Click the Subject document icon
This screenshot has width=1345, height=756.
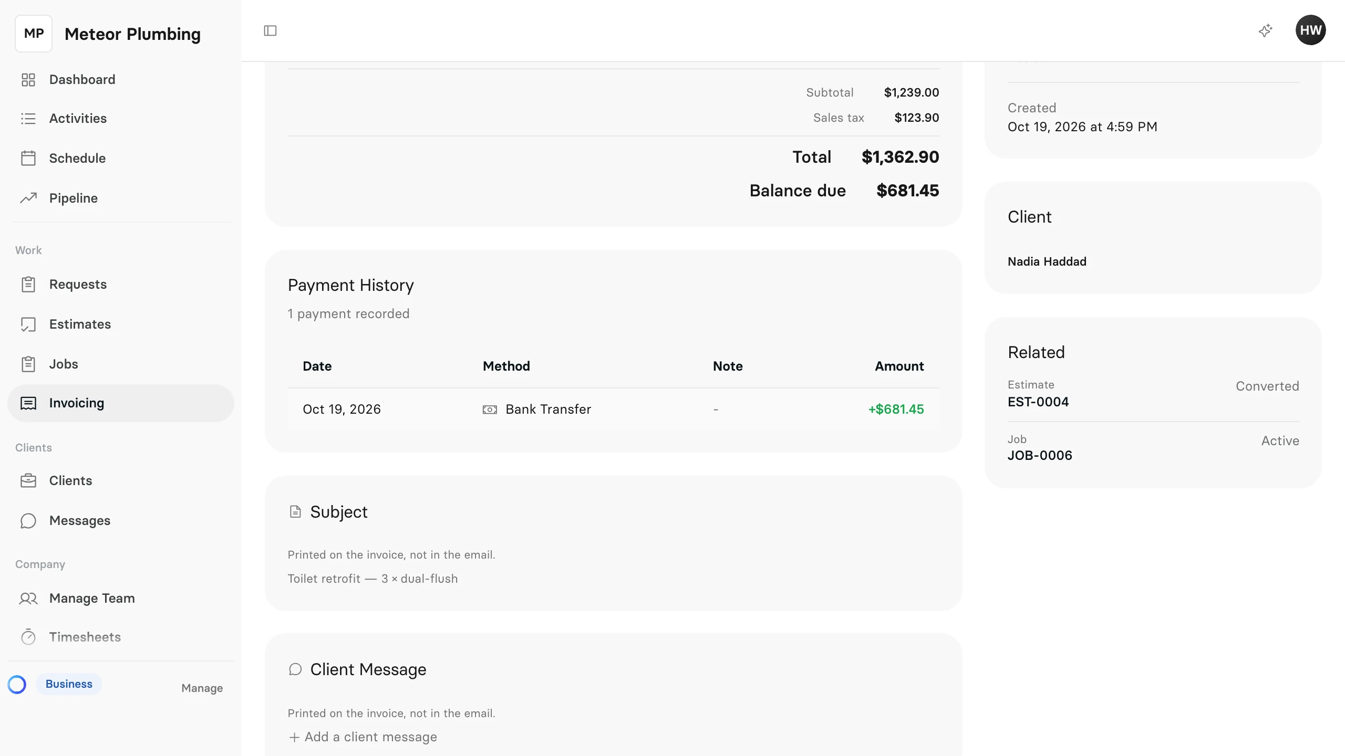point(295,512)
